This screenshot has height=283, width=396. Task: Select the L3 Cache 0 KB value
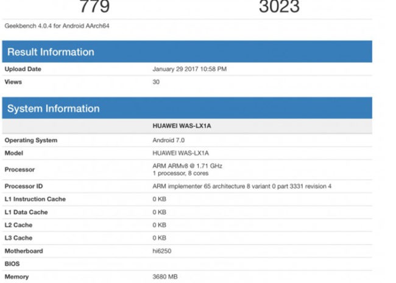(x=160, y=238)
